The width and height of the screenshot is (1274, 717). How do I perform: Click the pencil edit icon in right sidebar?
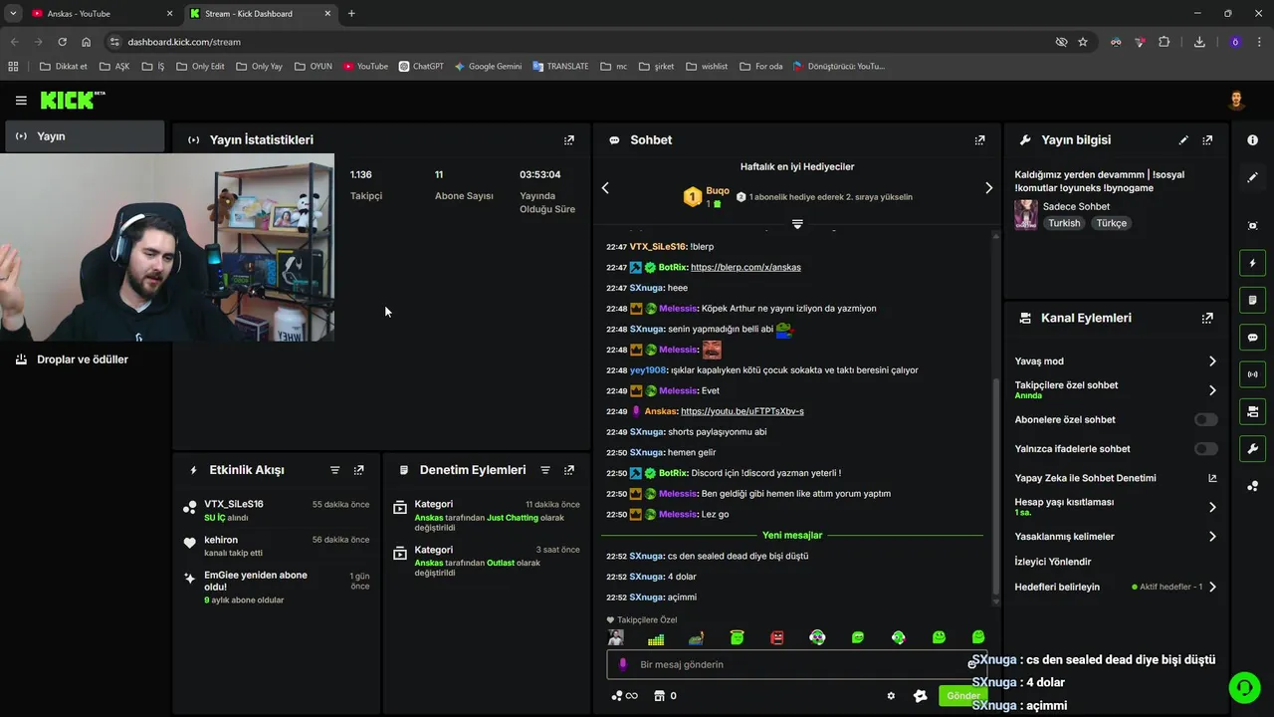(x=1252, y=177)
